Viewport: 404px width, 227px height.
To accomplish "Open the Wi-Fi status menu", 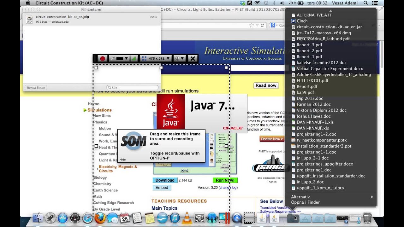I will pos(258,3).
